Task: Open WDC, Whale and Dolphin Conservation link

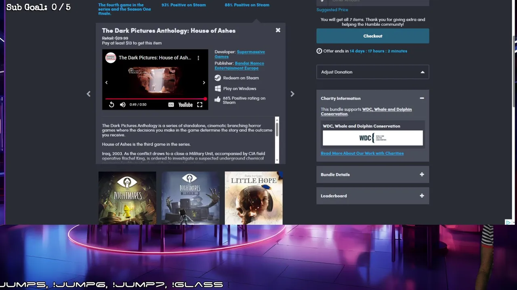Action: click(366, 112)
